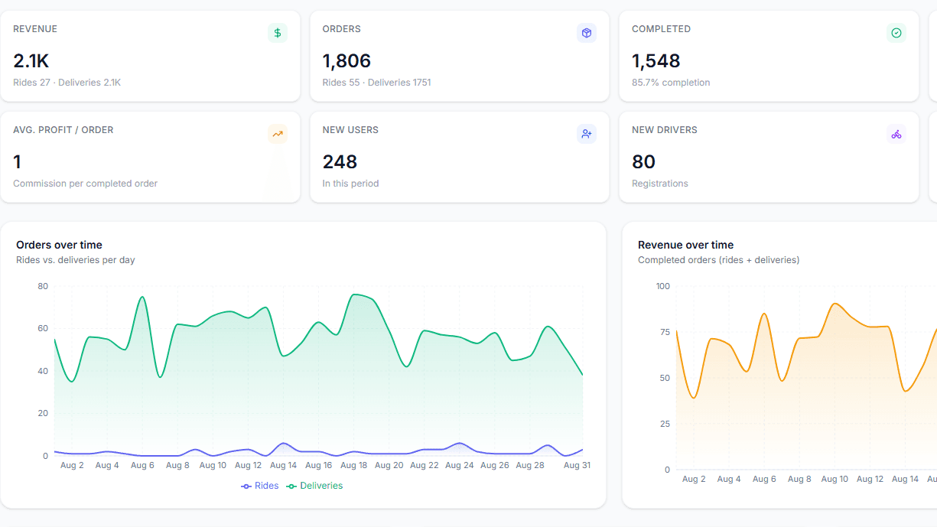The image size is (937, 527).
Task: Click 'Commission per completed order' text
Action: pyautogui.click(x=86, y=184)
